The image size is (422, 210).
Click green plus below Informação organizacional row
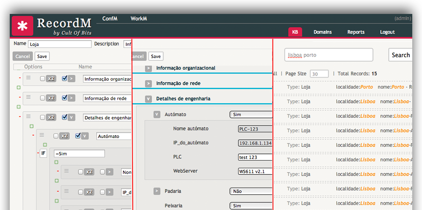(18, 88)
